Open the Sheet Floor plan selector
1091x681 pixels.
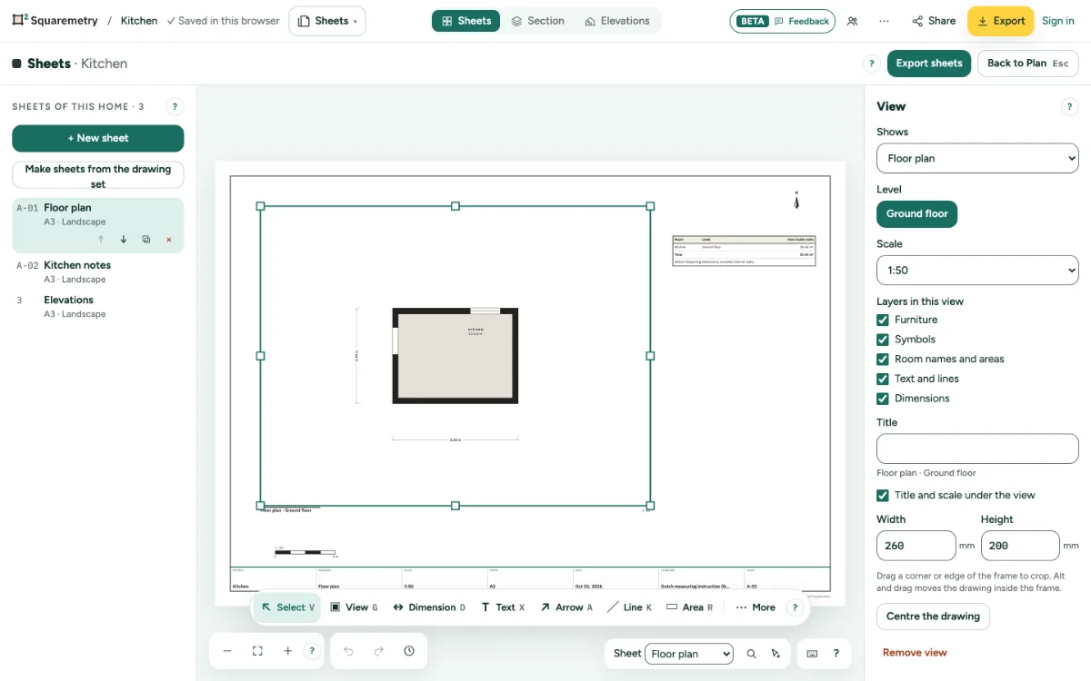[688, 654]
